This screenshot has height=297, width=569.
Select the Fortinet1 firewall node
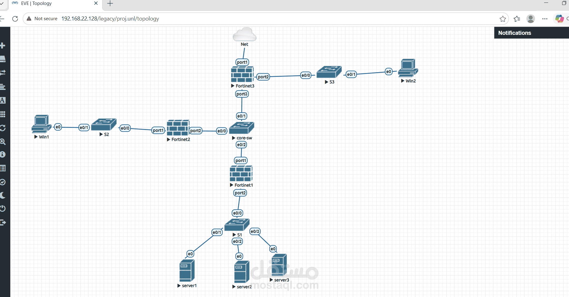pyautogui.click(x=241, y=174)
